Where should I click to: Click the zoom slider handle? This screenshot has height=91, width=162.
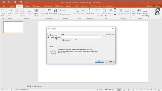coord(142,90)
